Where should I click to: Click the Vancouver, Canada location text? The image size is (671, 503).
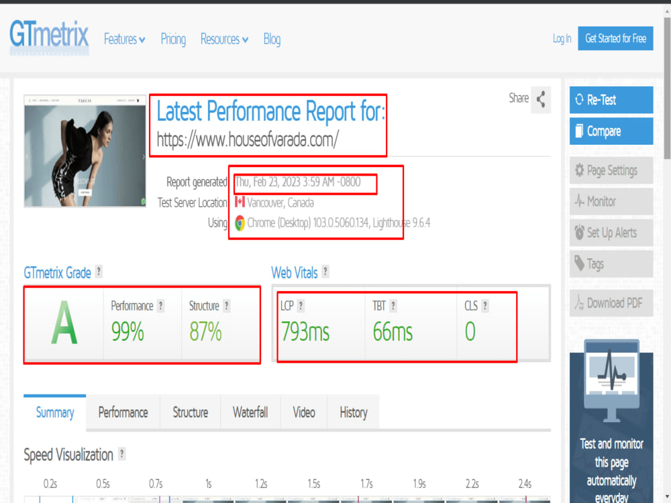pos(280,203)
